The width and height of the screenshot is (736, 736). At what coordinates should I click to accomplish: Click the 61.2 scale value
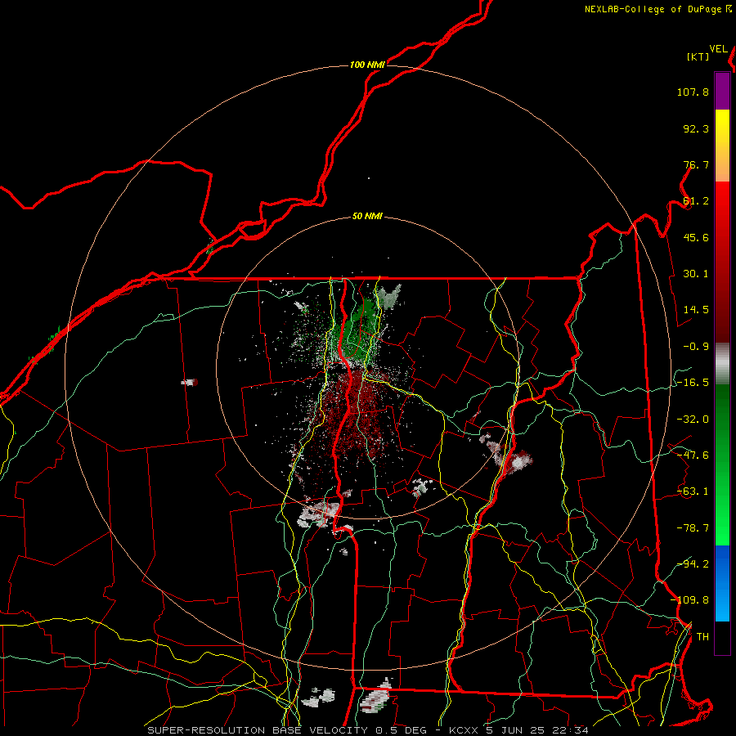(x=696, y=201)
